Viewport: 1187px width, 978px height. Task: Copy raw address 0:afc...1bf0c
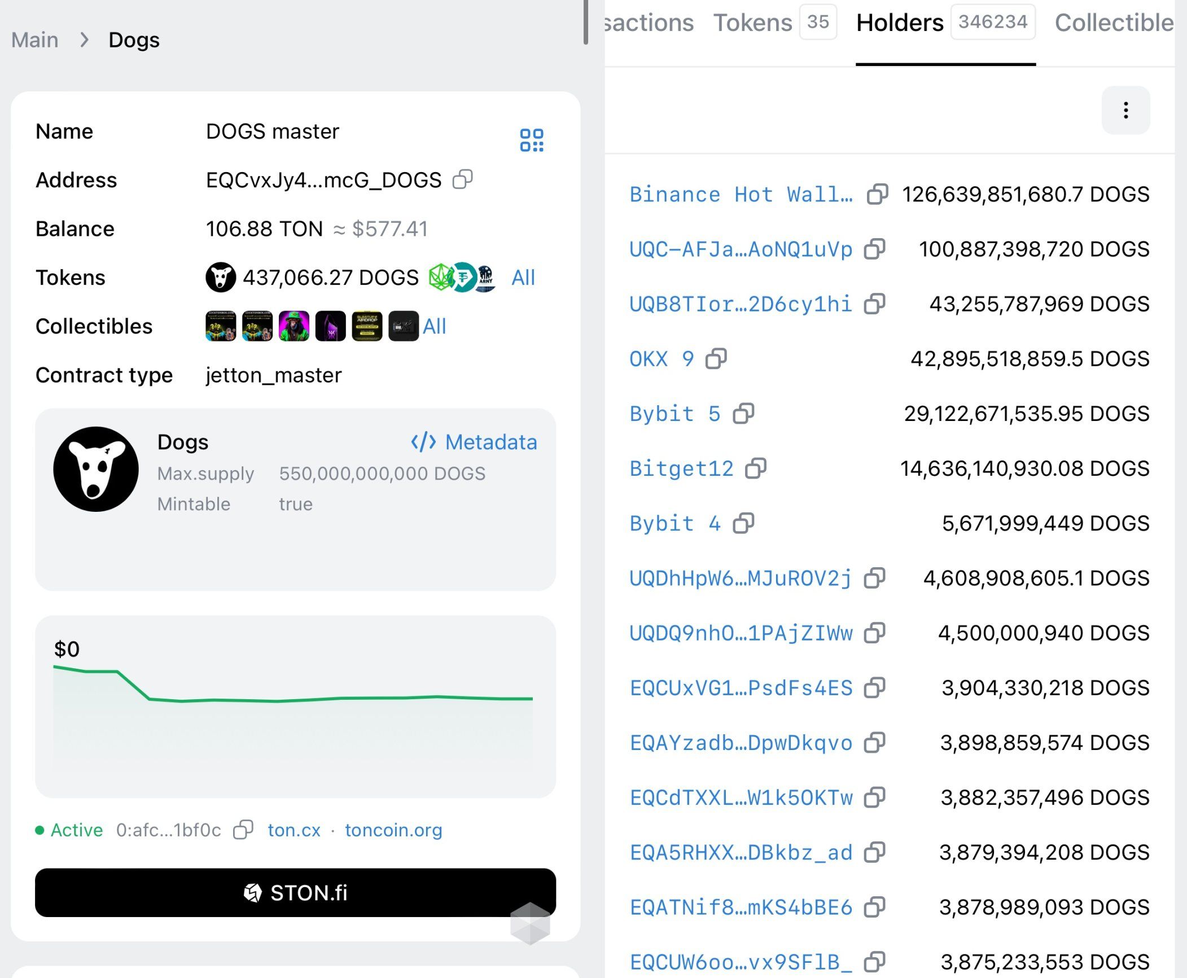pyautogui.click(x=243, y=830)
